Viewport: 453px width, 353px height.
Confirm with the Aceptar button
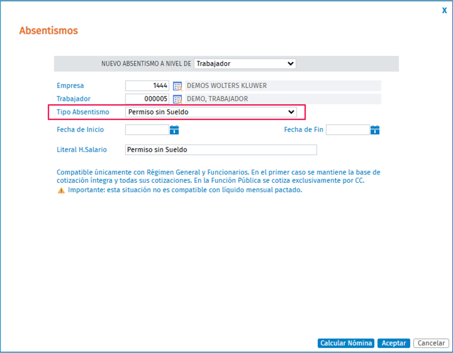tap(394, 343)
